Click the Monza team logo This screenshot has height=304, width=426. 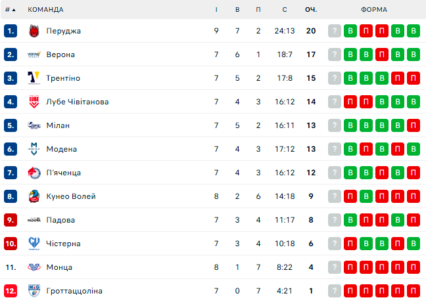point(34,267)
